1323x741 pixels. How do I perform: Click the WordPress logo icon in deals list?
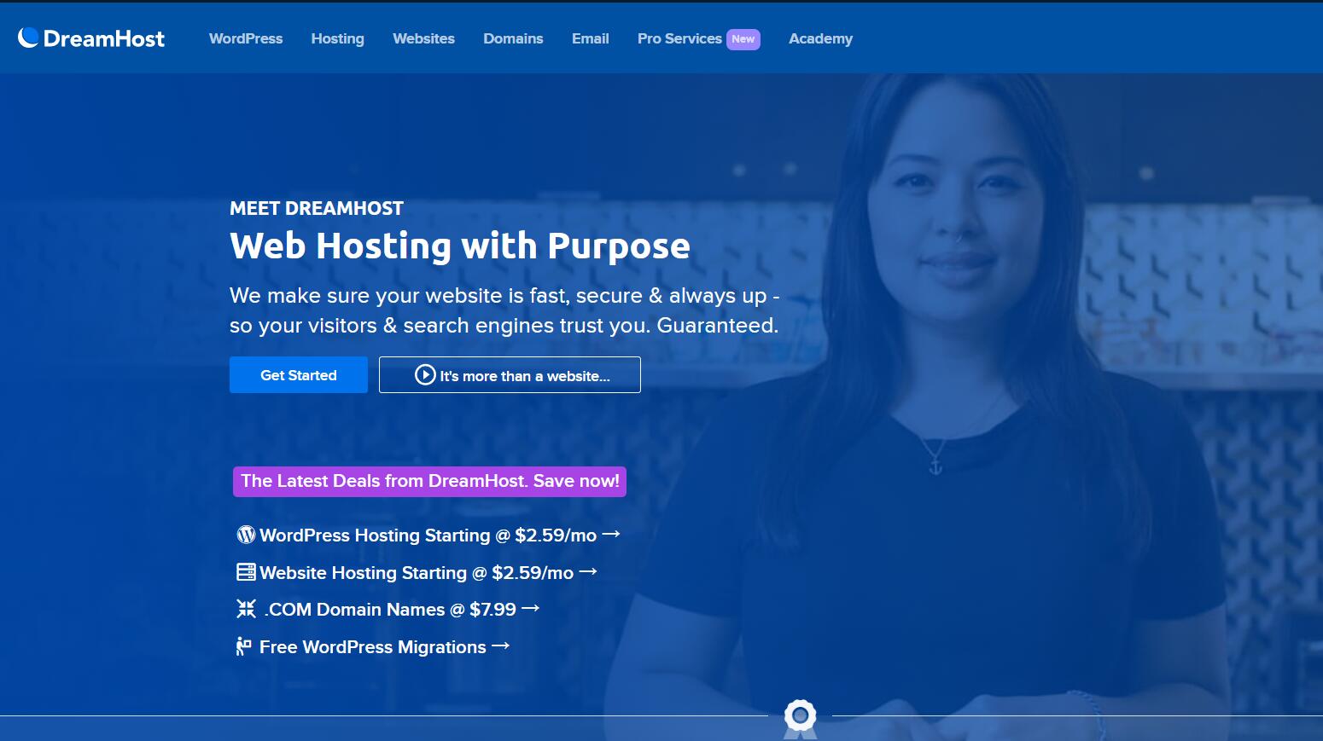(246, 535)
